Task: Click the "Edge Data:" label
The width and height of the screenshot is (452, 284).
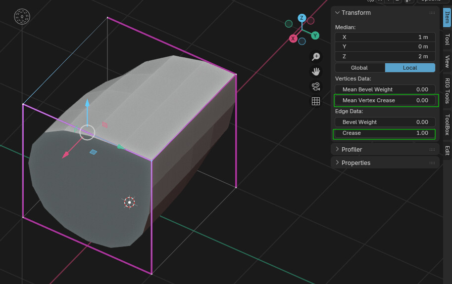Action: click(349, 111)
